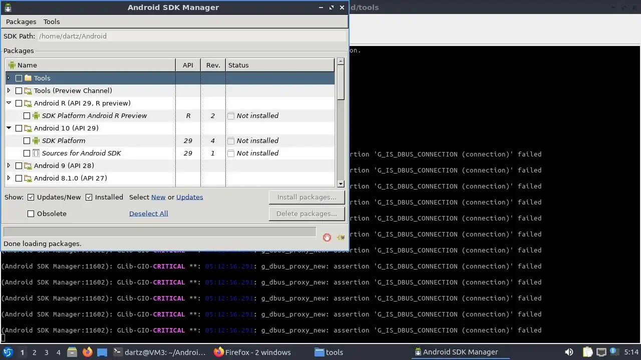Tick the Sources for Android SDK checkbox
The image size is (641, 360).
[x=27, y=153]
